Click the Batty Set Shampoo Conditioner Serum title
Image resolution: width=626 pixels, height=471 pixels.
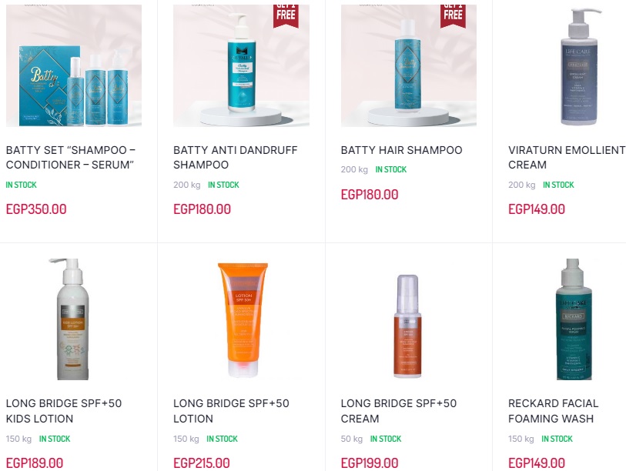tap(71, 157)
